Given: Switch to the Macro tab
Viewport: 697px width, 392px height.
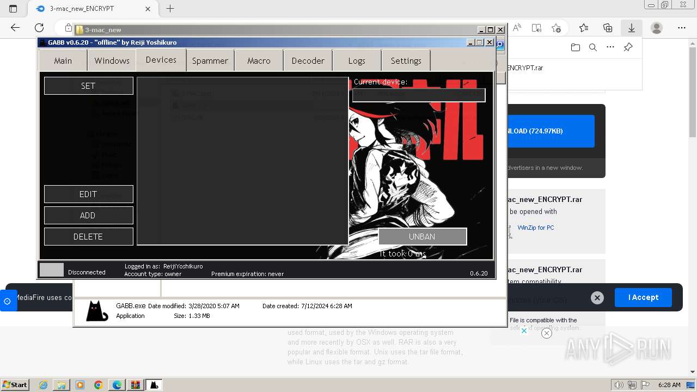Looking at the screenshot, I should pos(259,60).
